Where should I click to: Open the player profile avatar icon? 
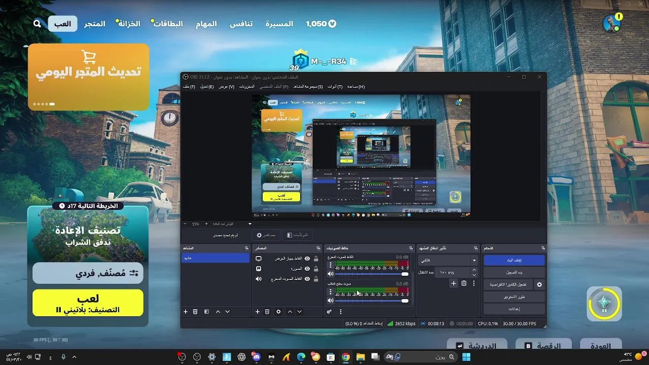(612, 23)
